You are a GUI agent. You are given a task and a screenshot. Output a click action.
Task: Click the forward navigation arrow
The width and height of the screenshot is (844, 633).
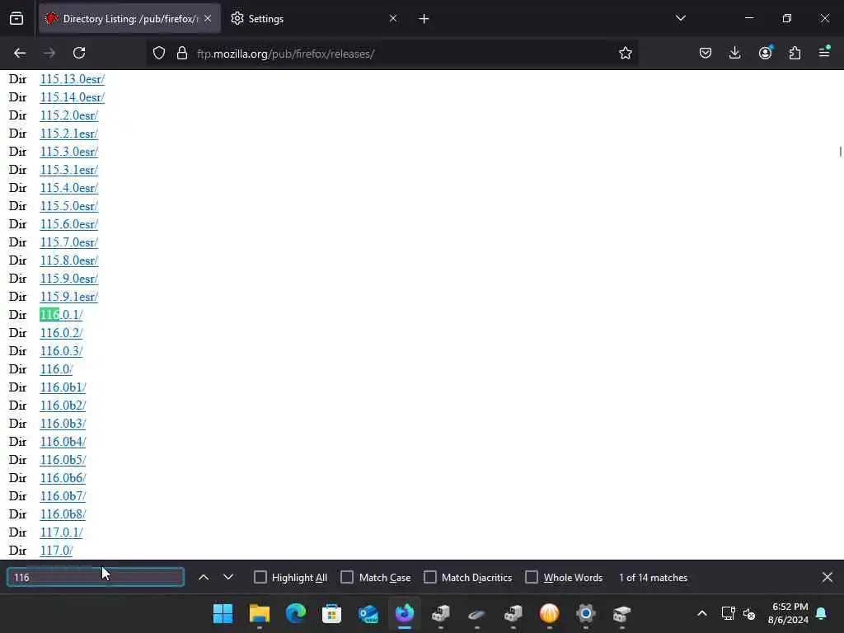[49, 53]
